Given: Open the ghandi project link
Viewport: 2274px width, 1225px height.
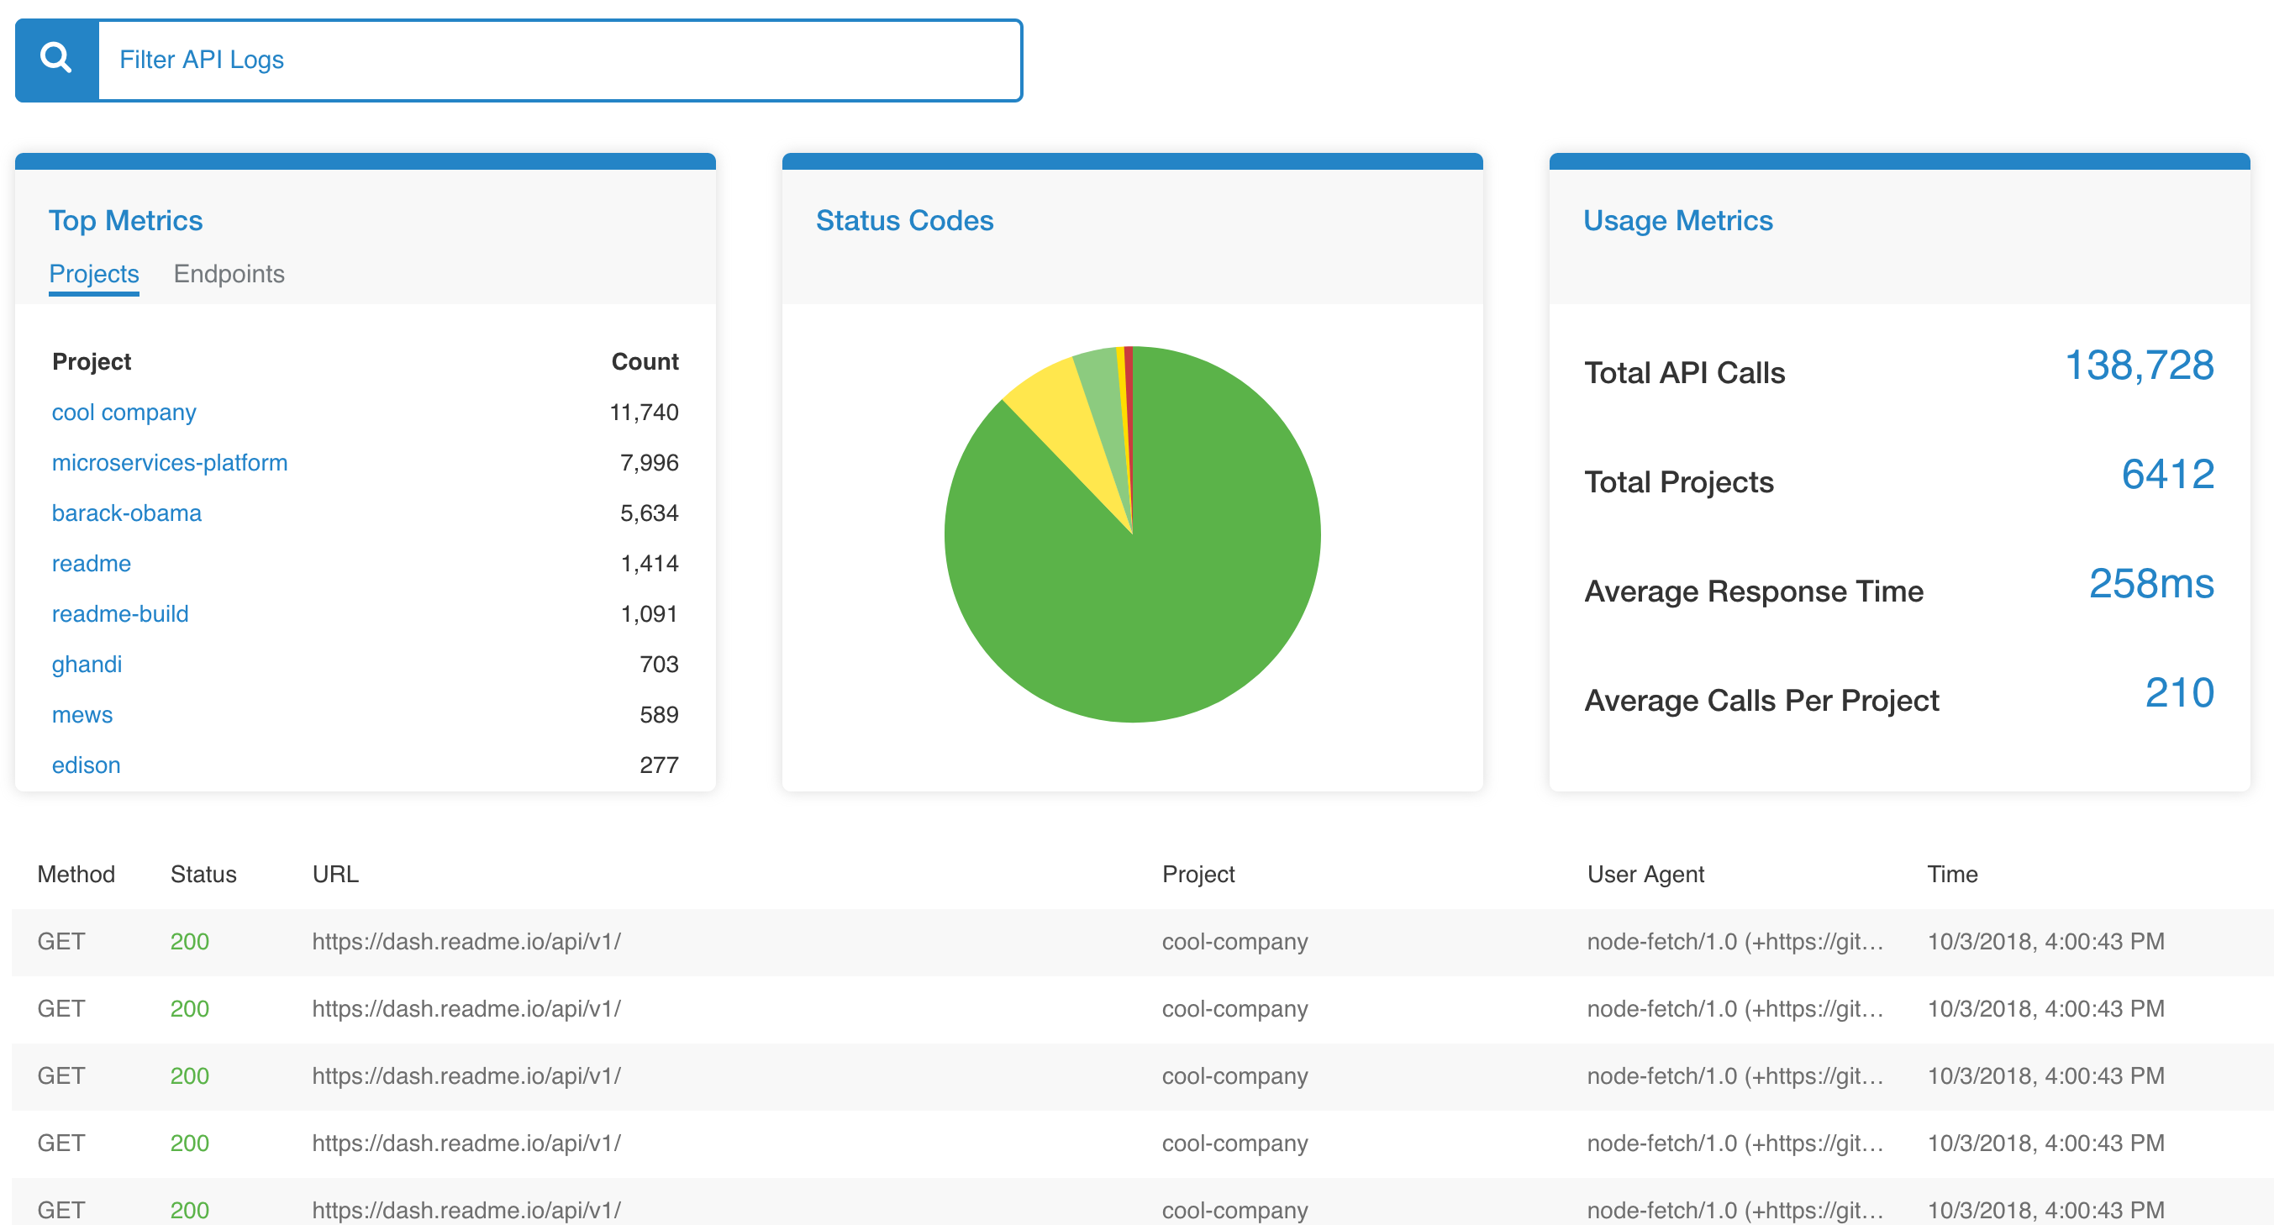Looking at the screenshot, I should [87, 664].
